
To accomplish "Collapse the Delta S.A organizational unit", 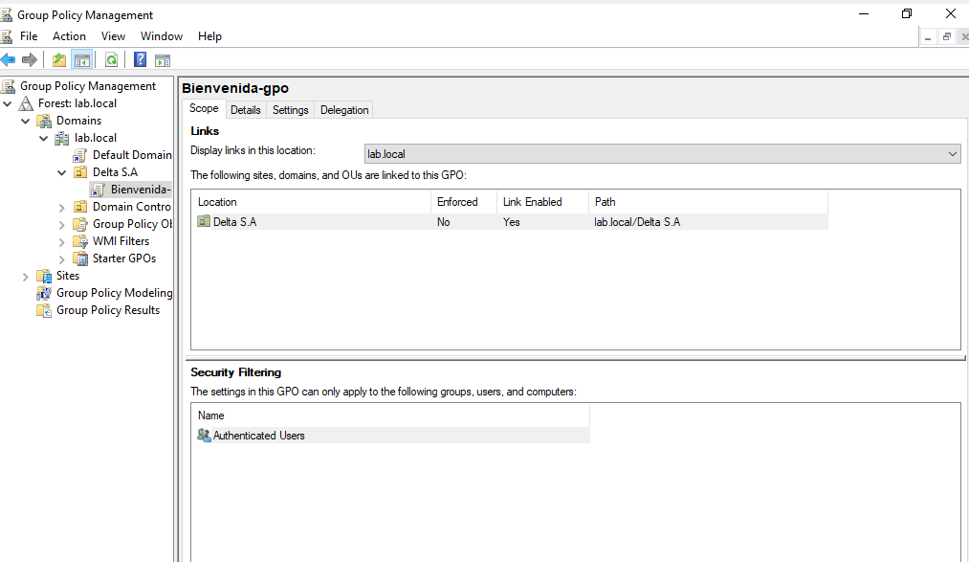I will point(61,172).
